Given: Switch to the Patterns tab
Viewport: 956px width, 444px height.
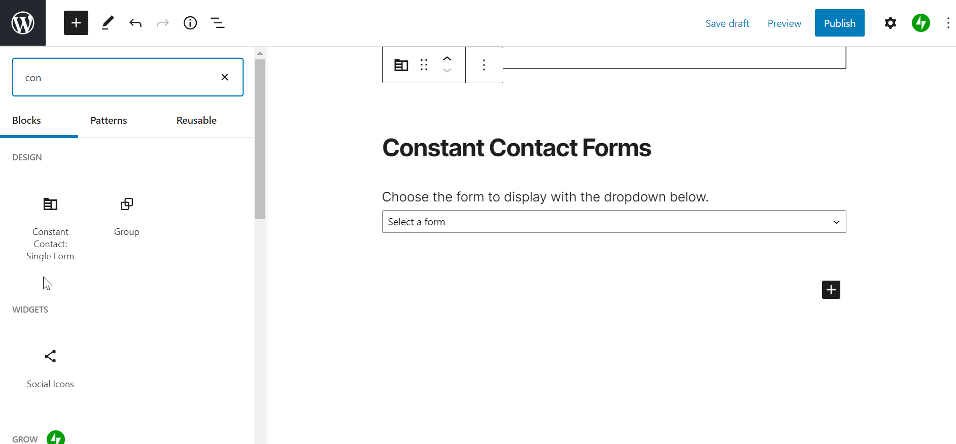Looking at the screenshot, I should click(108, 120).
